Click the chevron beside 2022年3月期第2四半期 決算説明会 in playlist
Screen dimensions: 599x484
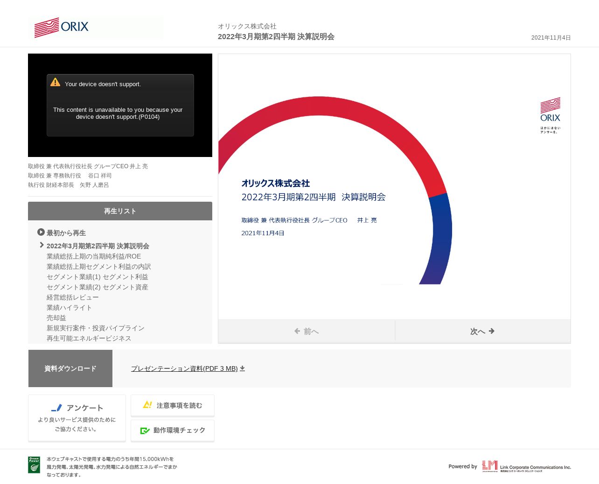tap(42, 245)
